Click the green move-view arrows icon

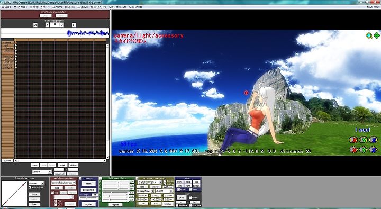377,35
